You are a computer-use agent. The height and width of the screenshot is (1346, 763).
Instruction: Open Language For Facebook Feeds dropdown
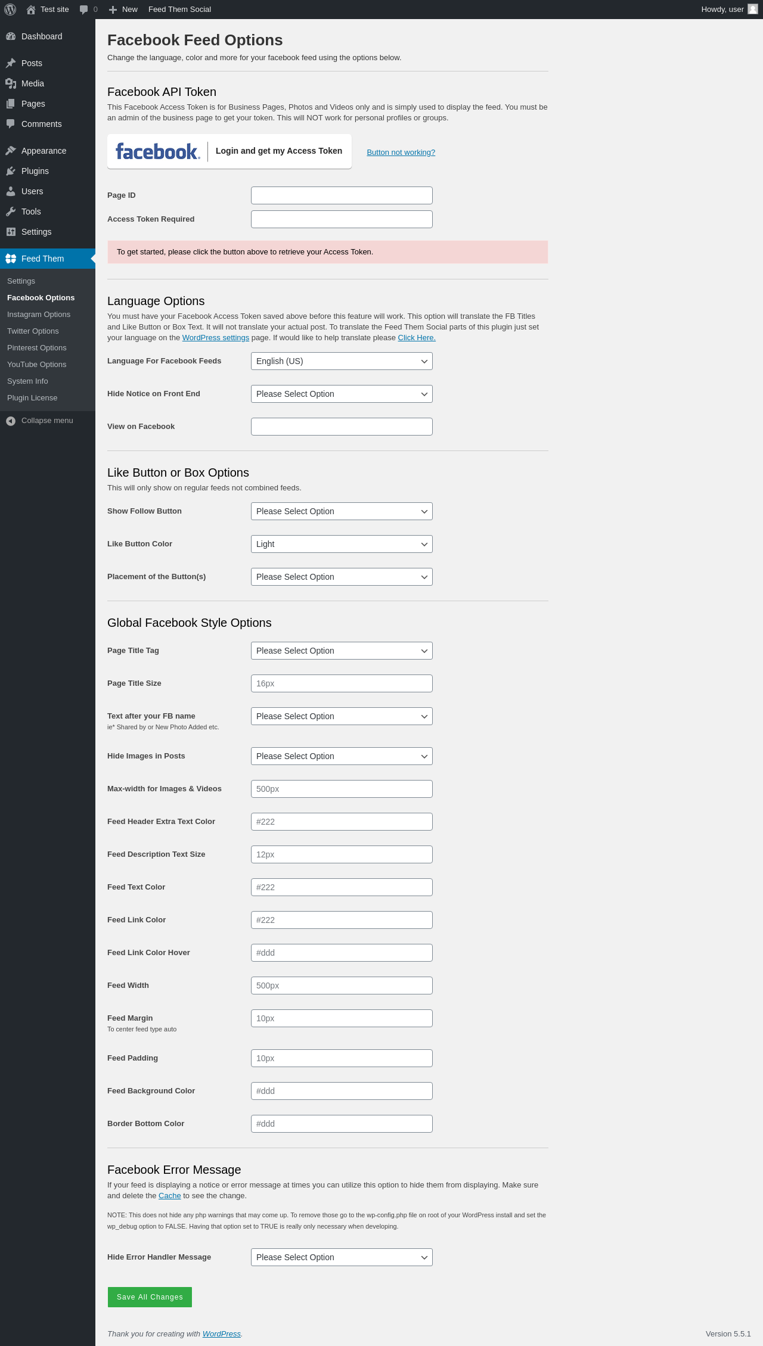tap(342, 361)
